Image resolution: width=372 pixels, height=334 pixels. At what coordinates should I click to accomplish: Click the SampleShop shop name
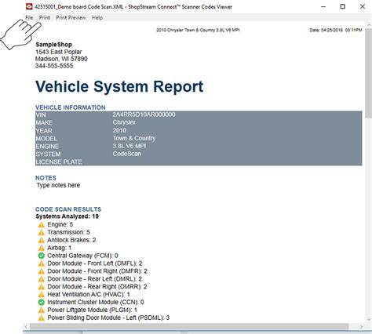54,45
